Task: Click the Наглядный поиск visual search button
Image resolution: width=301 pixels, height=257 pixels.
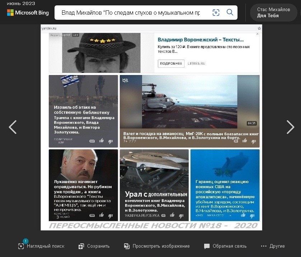Action: pyautogui.click(x=41, y=246)
